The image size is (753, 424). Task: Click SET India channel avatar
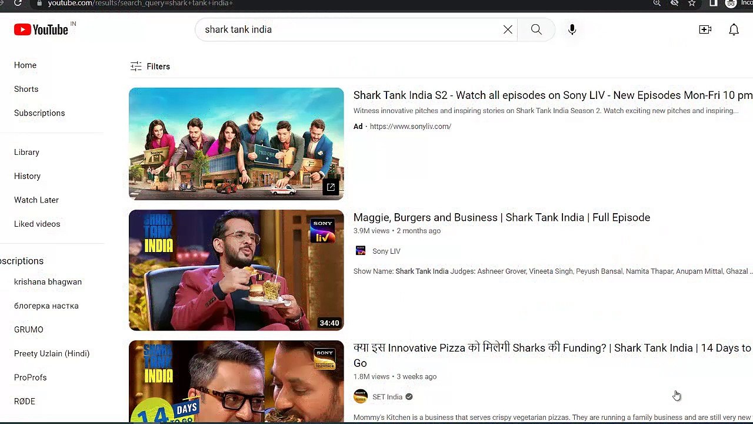361,396
